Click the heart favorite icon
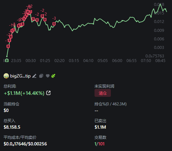 pos(48,76)
